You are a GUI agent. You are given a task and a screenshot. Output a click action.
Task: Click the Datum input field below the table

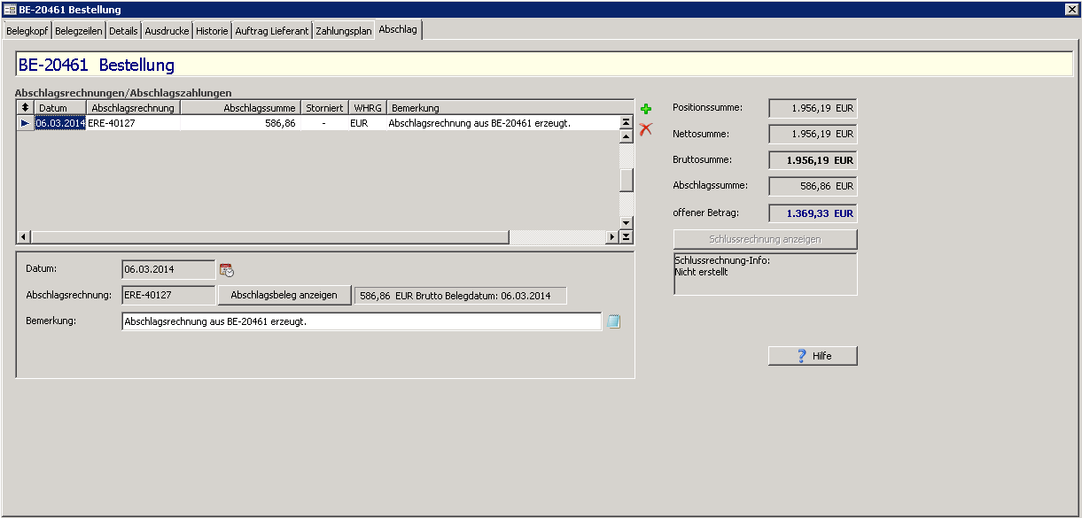(168, 269)
